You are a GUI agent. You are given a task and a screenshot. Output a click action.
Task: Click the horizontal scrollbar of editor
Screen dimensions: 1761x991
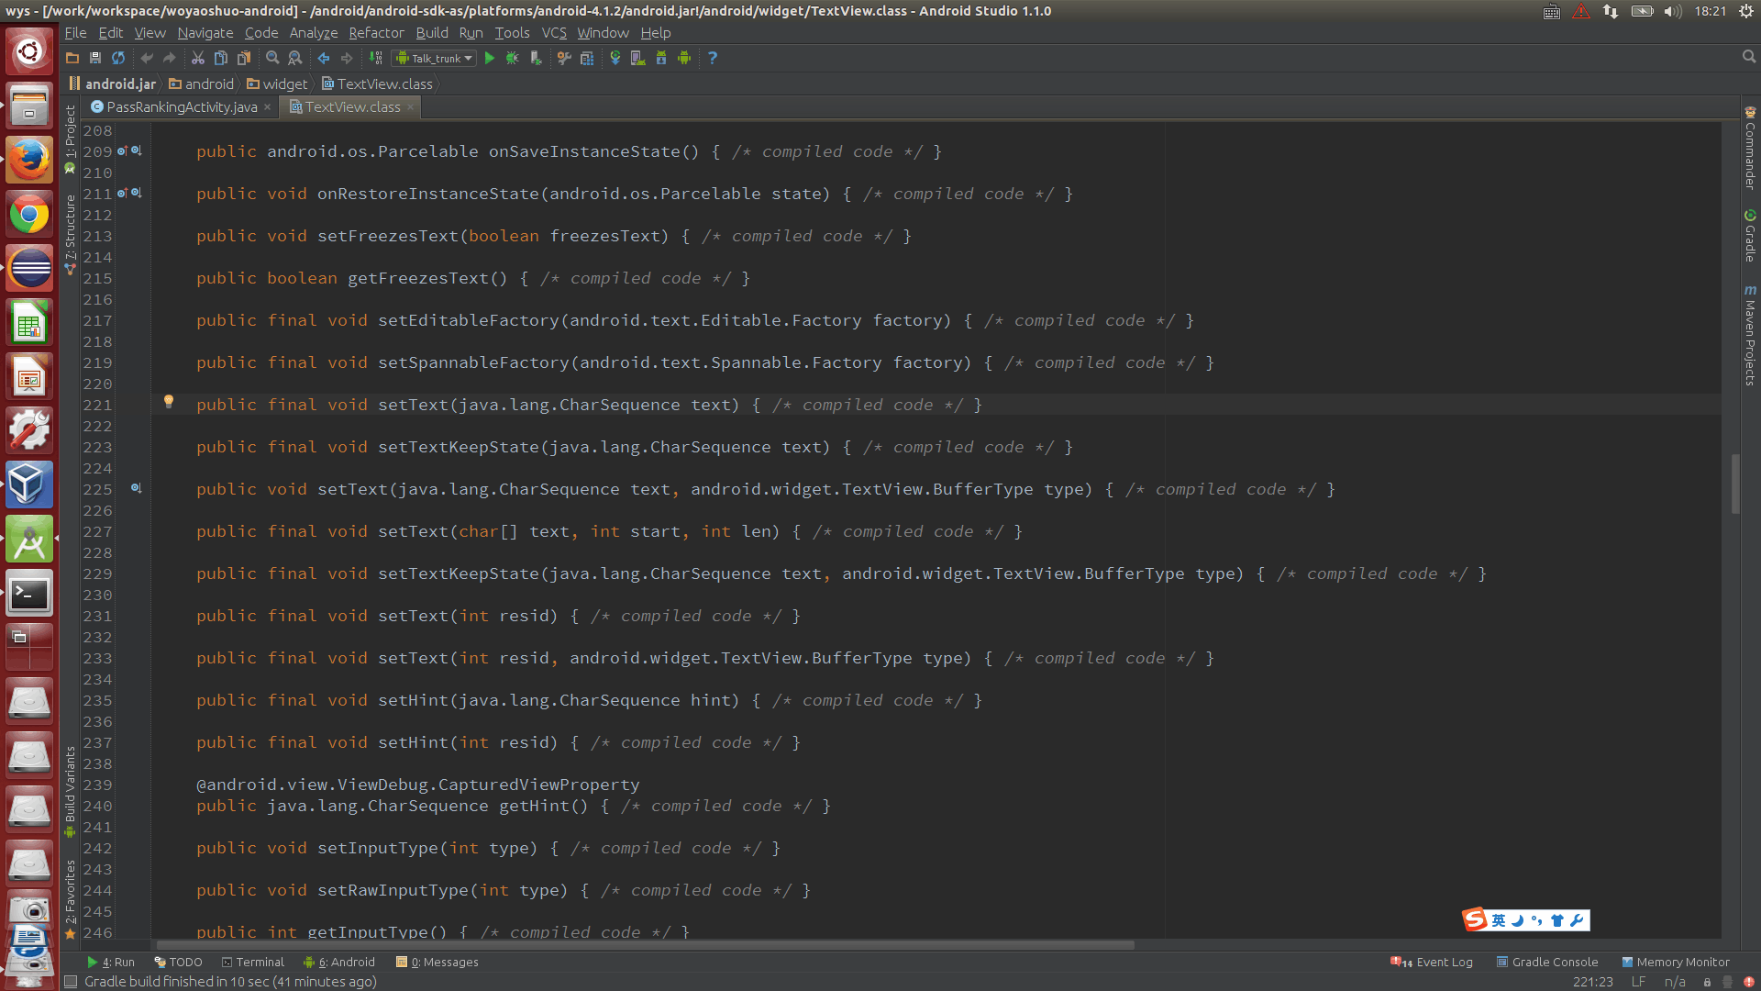click(646, 944)
